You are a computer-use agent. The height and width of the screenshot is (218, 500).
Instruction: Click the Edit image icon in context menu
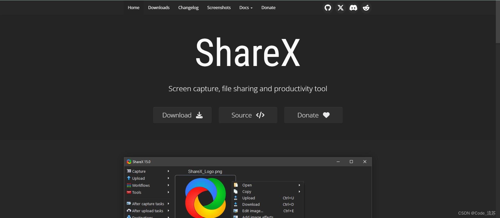click(236, 211)
